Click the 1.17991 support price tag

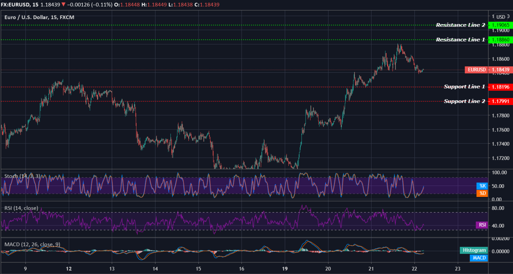click(x=500, y=101)
